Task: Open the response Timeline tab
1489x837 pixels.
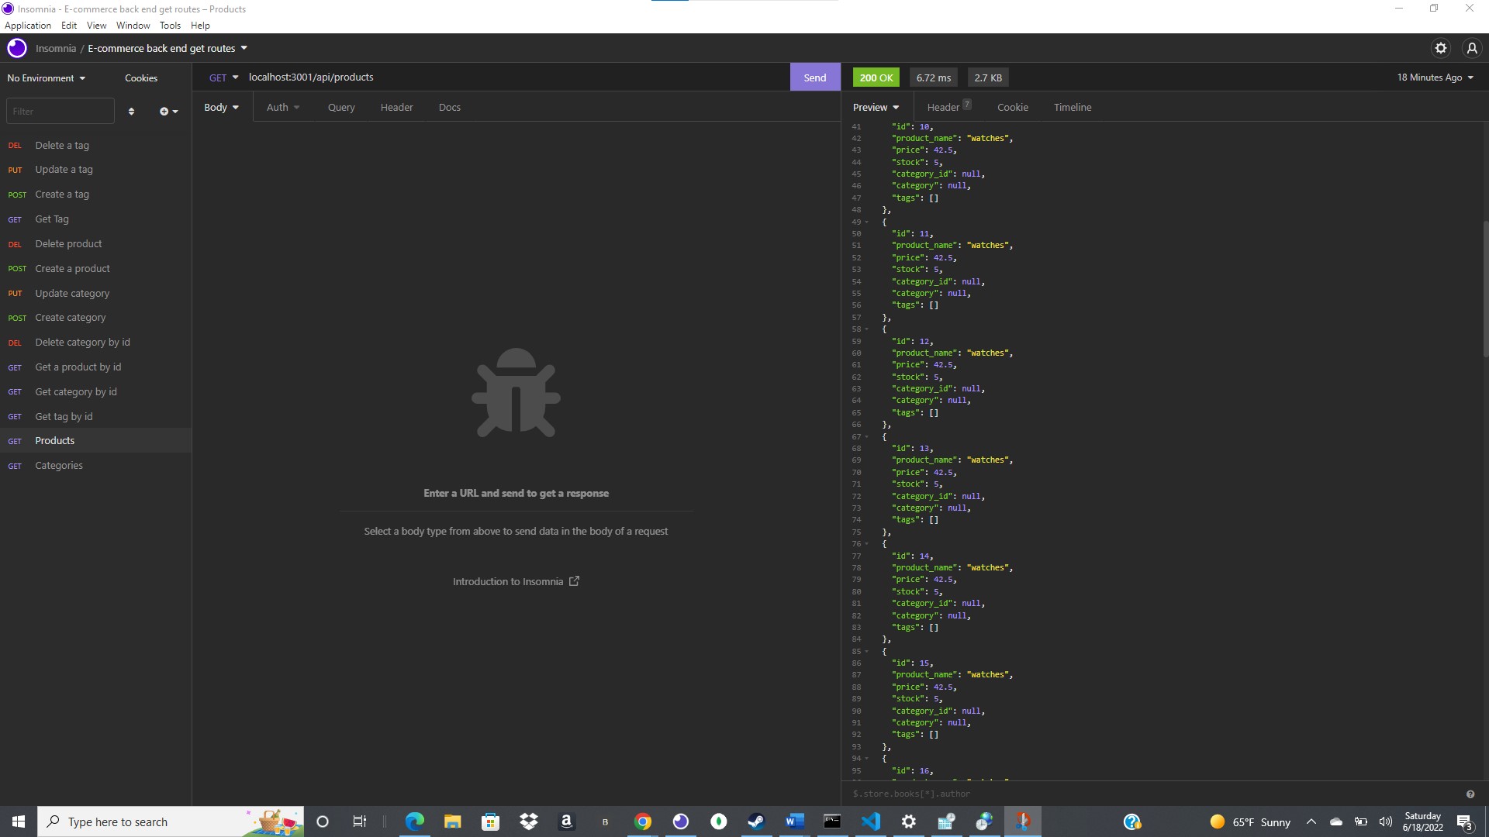Action: click(1073, 108)
